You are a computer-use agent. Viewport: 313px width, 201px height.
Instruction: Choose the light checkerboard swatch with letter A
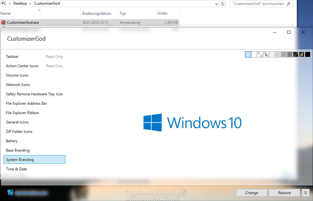tap(266, 54)
